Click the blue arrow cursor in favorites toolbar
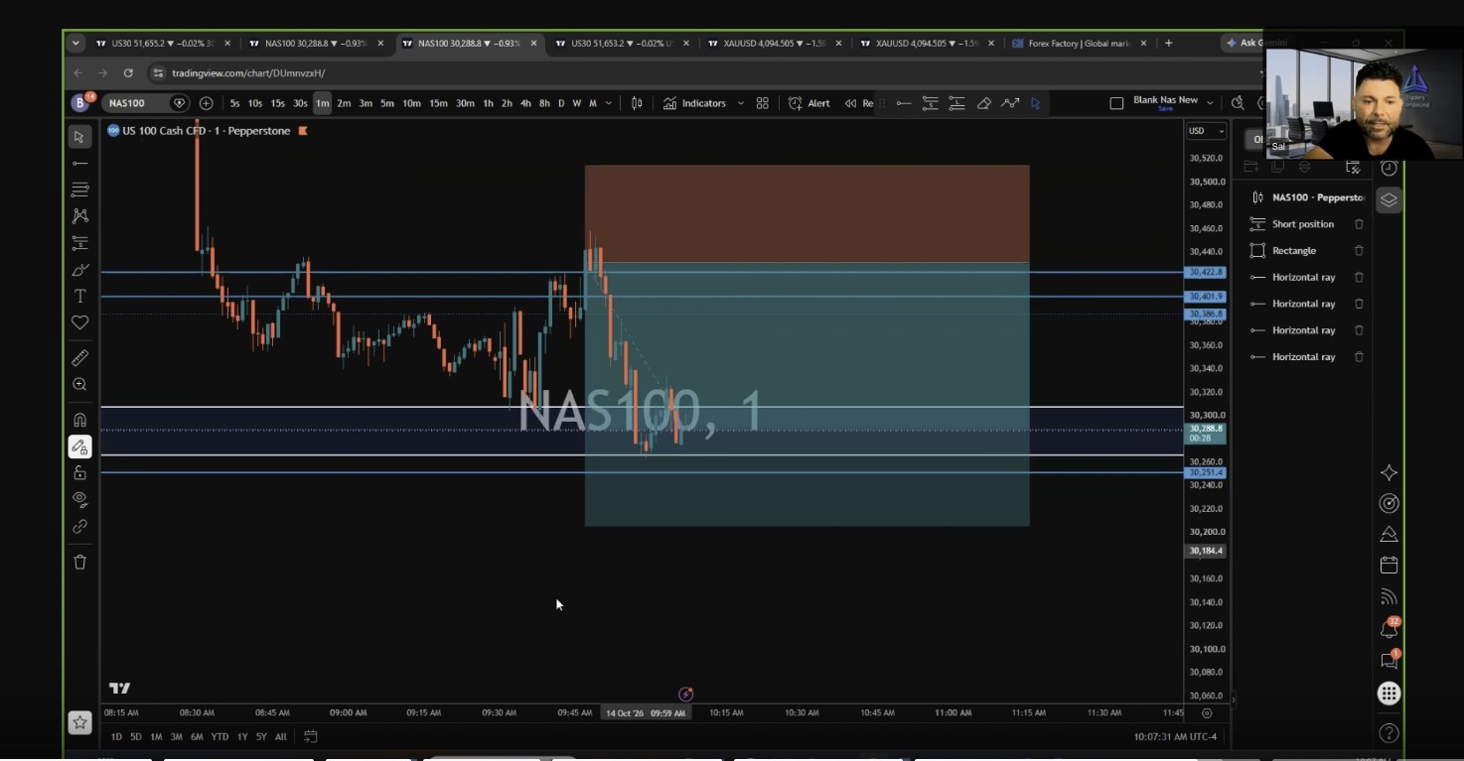This screenshot has height=761, width=1464. pyautogui.click(x=1035, y=103)
